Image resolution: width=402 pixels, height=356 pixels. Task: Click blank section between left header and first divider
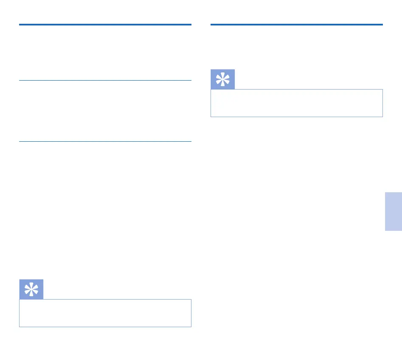[105, 53]
